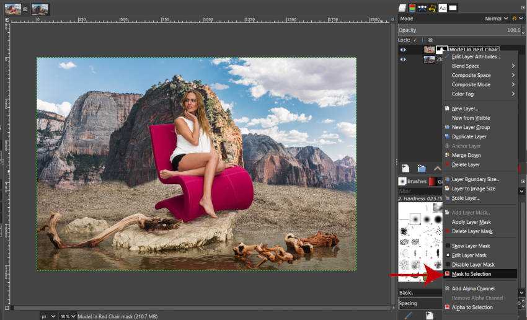Open the Paths dock tab icon
The height and width of the screenshot is (320, 527).
click(x=422, y=8)
